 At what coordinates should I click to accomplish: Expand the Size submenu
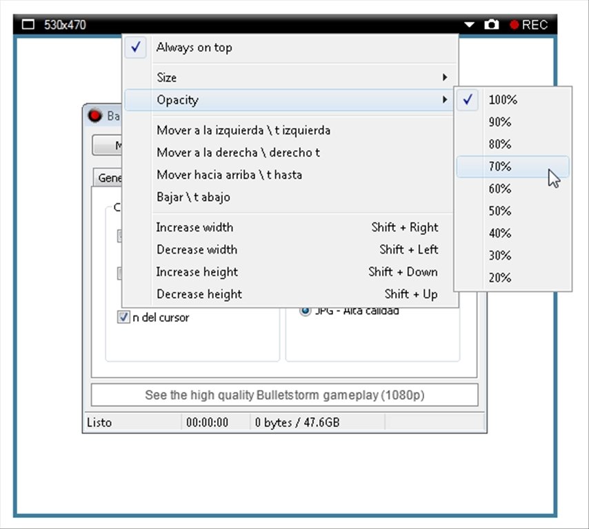coord(290,78)
